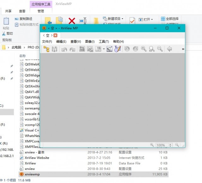Click the XnView MP title bar app icon
Viewport: 202px width, 183px height.
coord(44,28)
